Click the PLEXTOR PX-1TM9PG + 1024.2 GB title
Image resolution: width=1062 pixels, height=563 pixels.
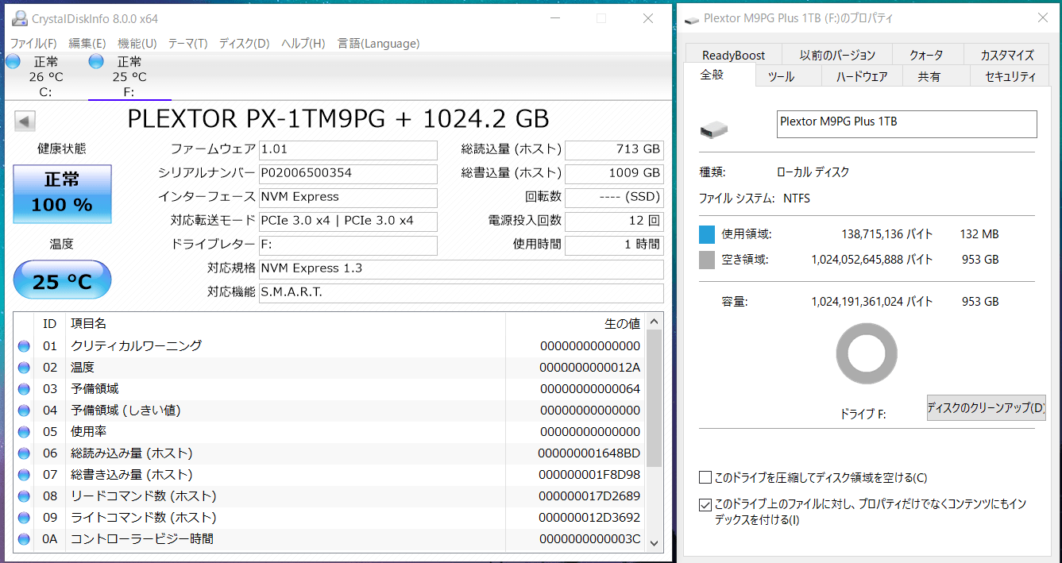click(338, 119)
